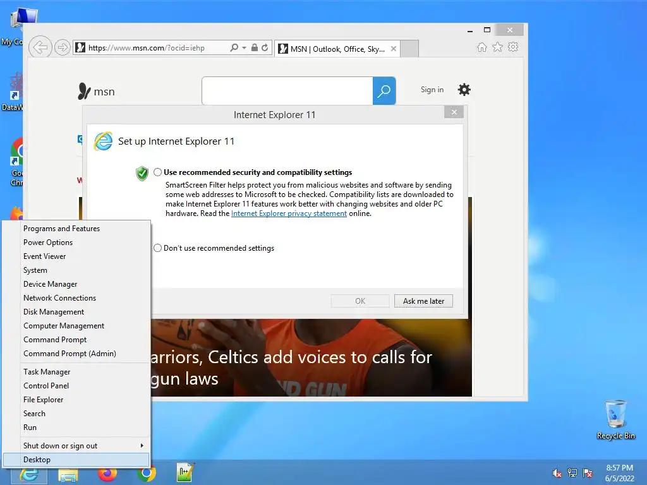Open the green notepad app on taskbar
Screen dimensions: 647x485
point(184,472)
